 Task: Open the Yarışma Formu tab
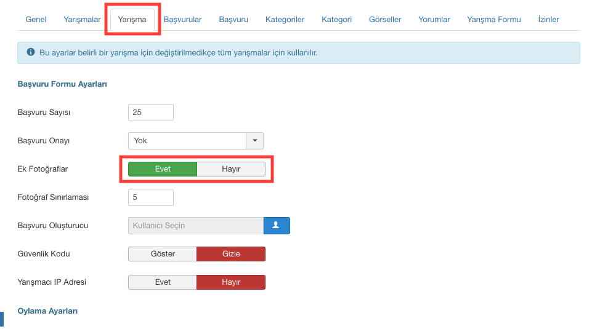[x=493, y=20]
